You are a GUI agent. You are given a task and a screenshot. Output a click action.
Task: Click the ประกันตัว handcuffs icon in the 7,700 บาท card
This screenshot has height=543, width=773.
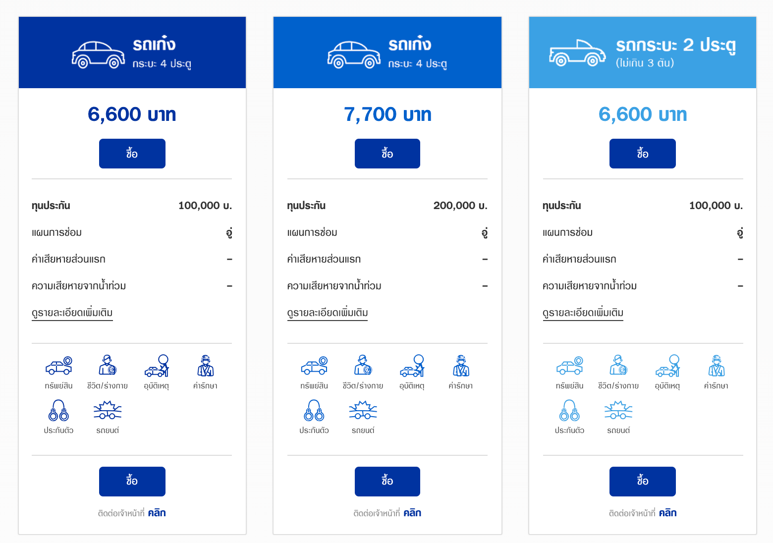click(314, 410)
